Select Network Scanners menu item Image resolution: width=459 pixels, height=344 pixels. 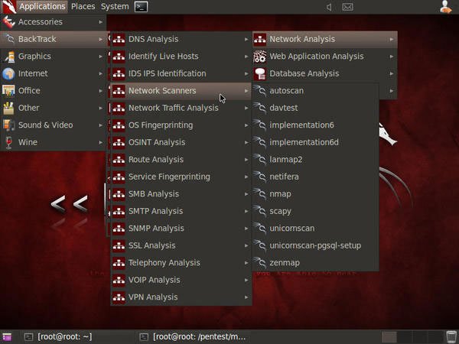pyautogui.click(x=181, y=91)
